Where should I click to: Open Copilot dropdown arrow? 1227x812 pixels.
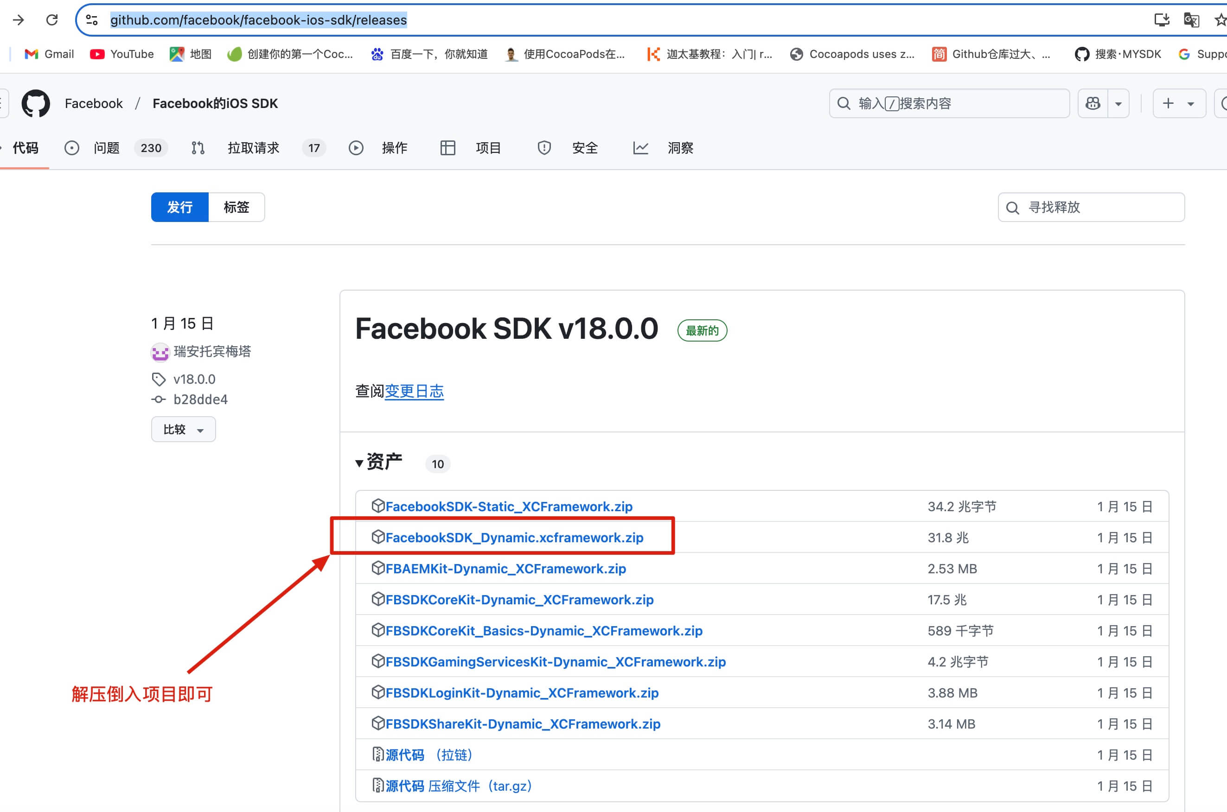(1118, 103)
